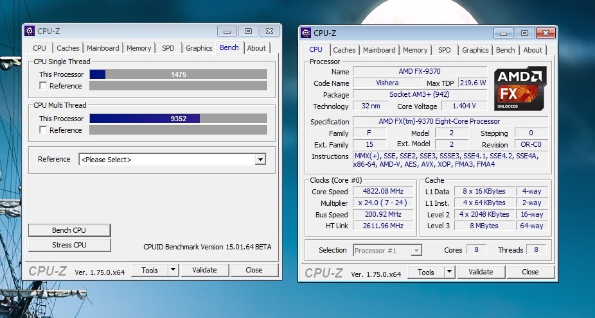
Task: Enable the Reference checkbox under CPU Single Thread
Action: [43, 85]
